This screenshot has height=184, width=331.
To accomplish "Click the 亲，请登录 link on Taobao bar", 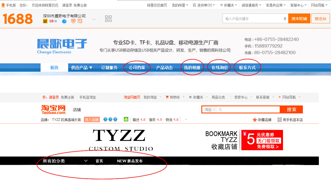I will (x=50, y=97).
